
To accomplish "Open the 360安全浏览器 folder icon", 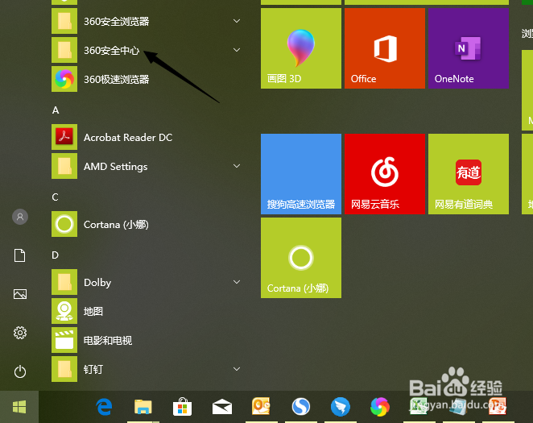I will [x=64, y=21].
